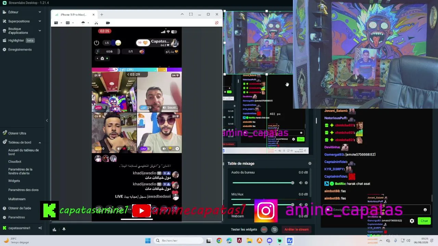Open Windows Start menu
The image size is (438, 246).
148,241
